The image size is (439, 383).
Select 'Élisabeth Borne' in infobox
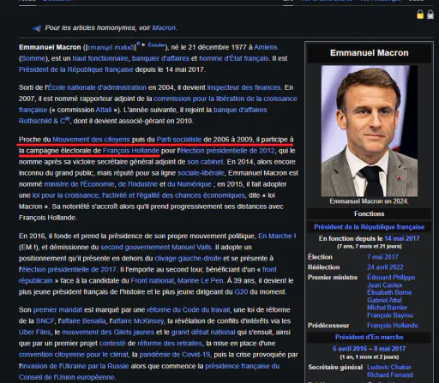click(389, 292)
